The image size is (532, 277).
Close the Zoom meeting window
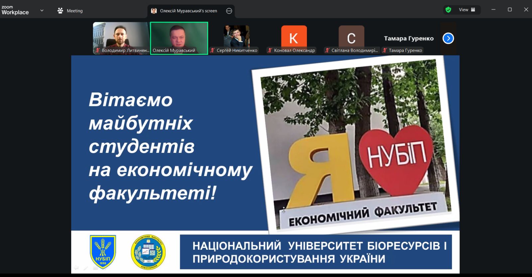(526, 10)
